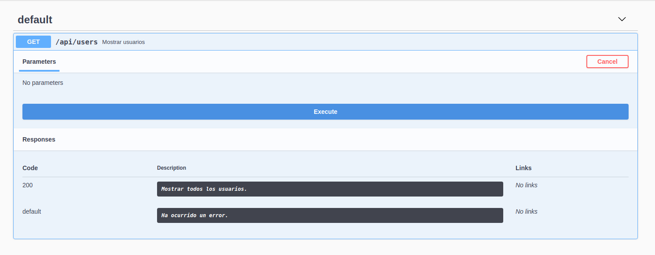Click the Mostrar usuarios summary text
Screen dimensions: 655x255
[123, 42]
